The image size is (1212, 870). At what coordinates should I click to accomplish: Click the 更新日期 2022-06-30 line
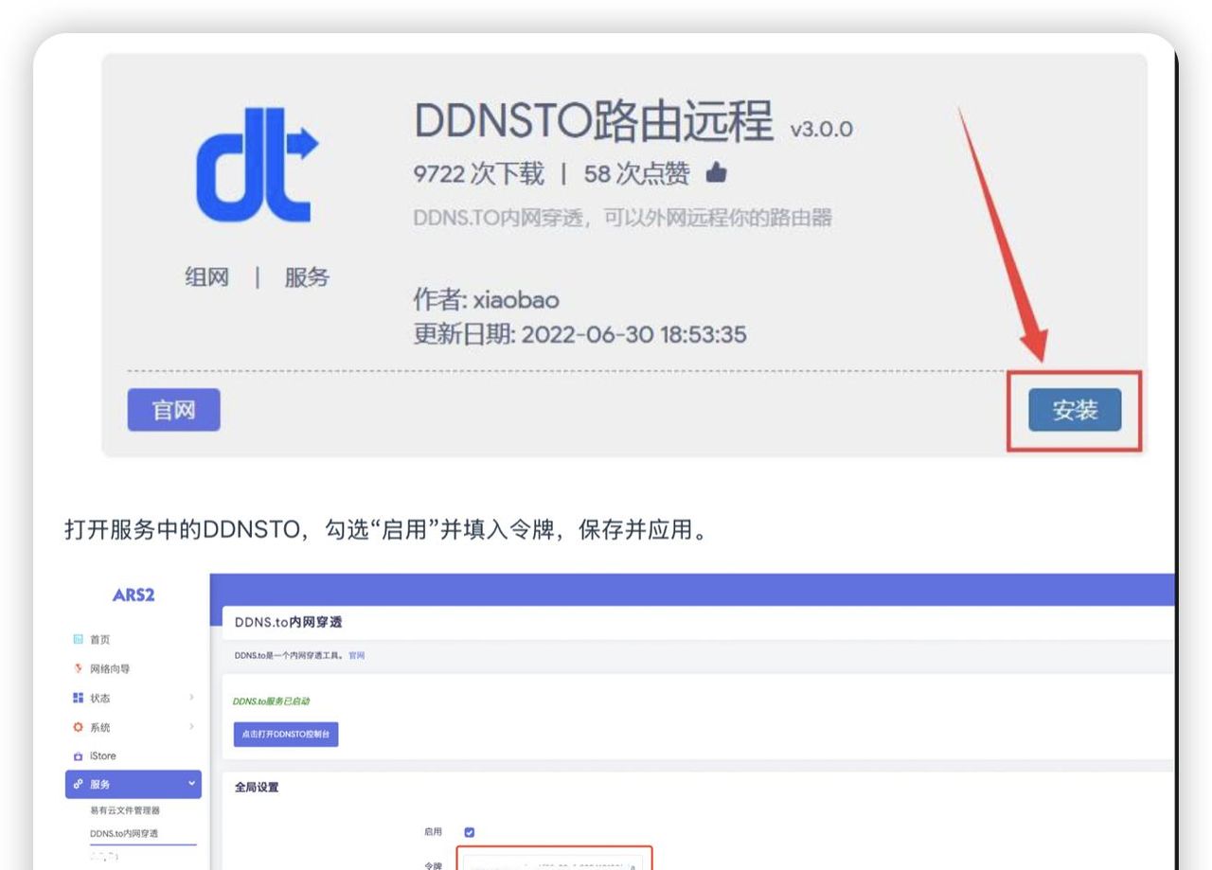(579, 334)
